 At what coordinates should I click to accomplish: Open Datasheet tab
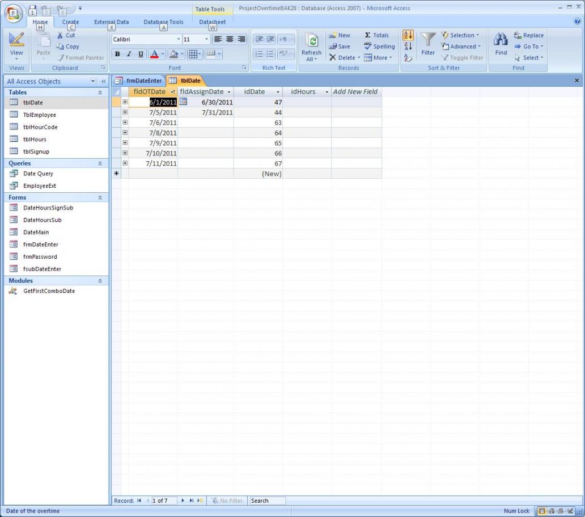point(212,22)
